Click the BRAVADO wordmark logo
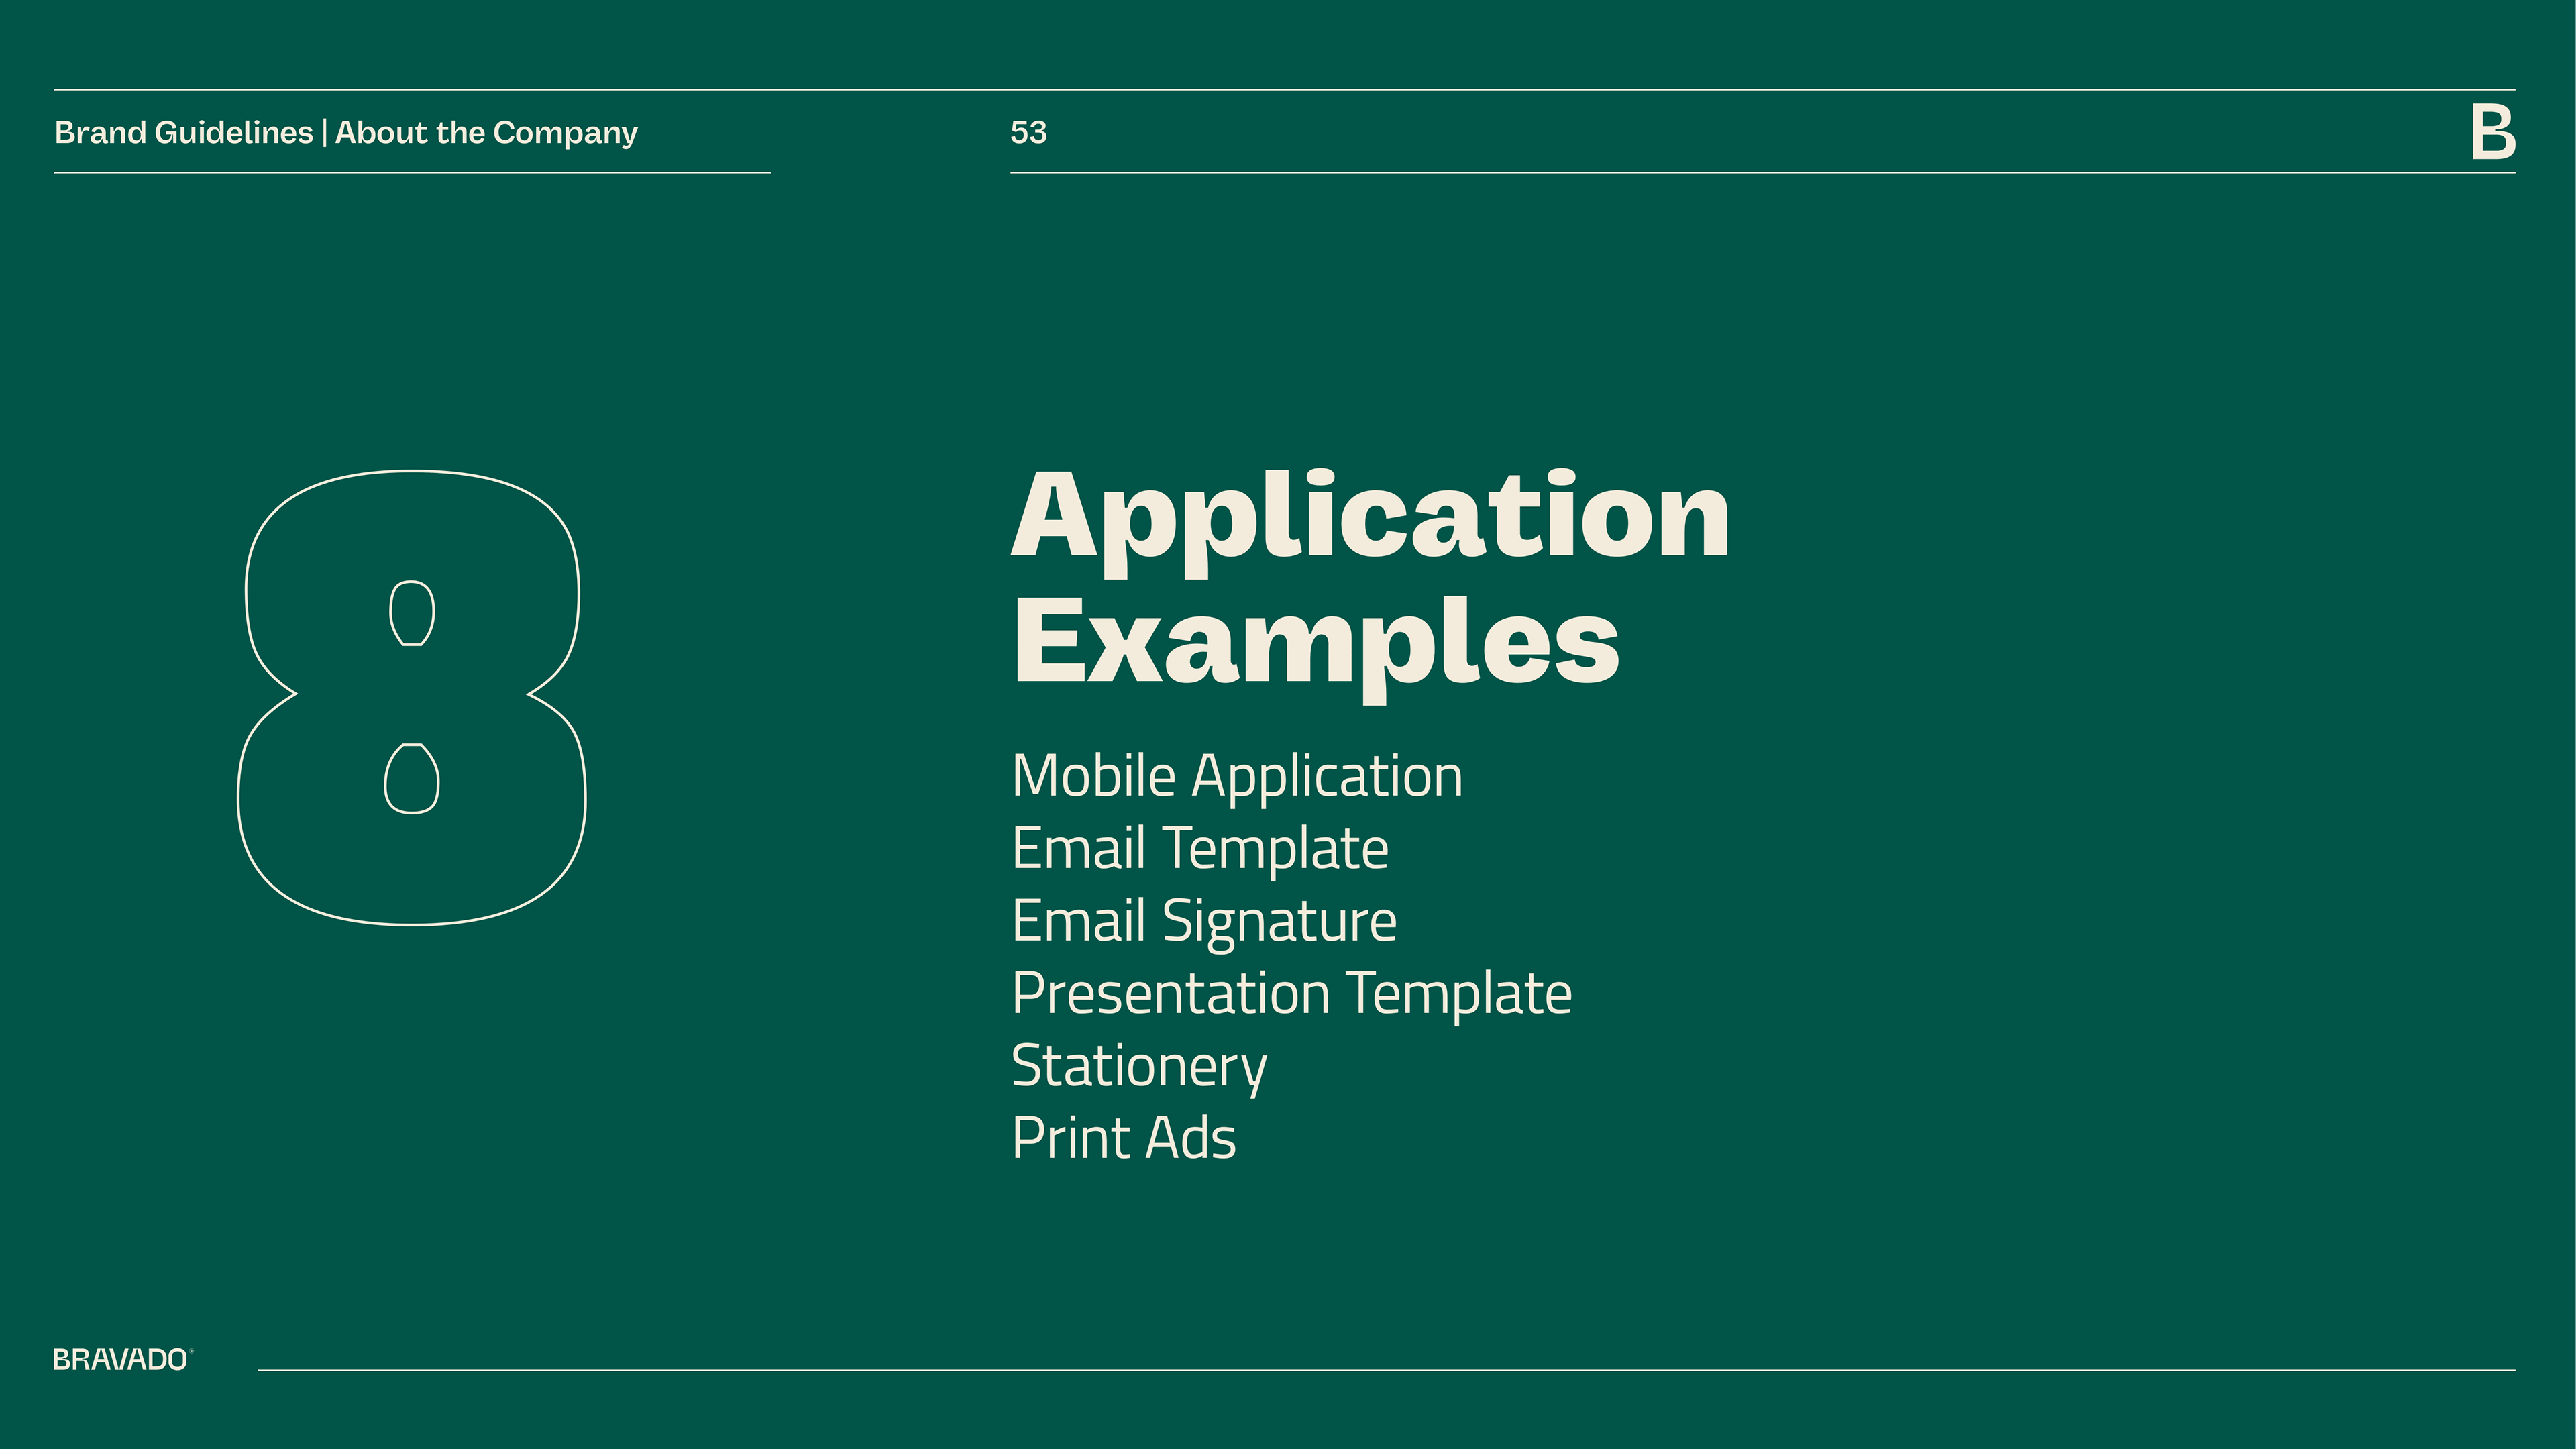Image resolution: width=2576 pixels, height=1449 pixels. [120, 1360]
